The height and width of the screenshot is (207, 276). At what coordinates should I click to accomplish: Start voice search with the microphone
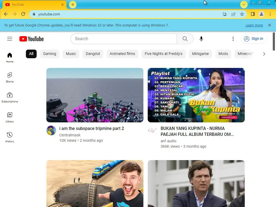tap(201, 39)
